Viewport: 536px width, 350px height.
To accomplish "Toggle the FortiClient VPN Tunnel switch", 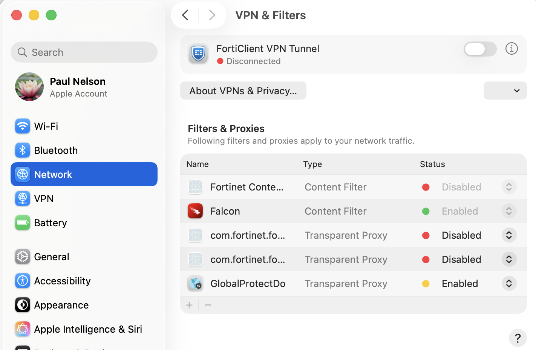I will [x=480, y=49].
